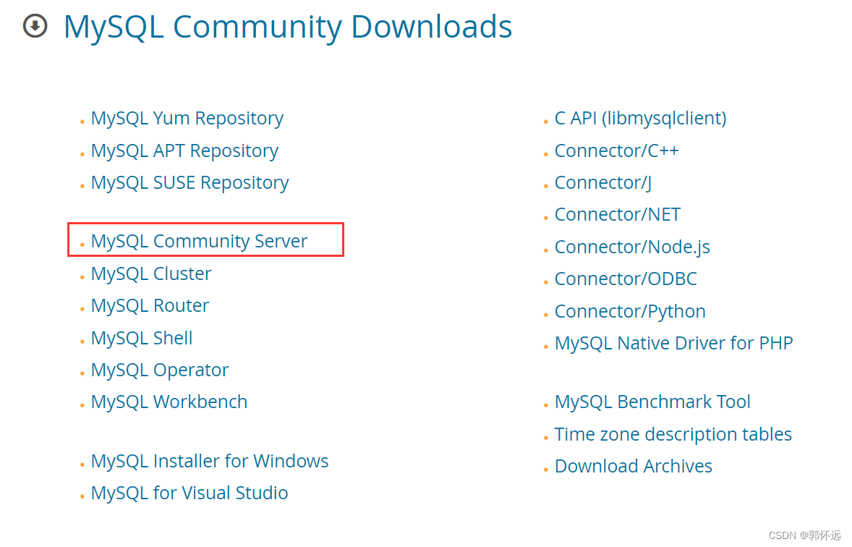The height and width of the screenshot is (547, 852).
Task: Open Time zone description tables link
Action: click(x=673, y=434)
